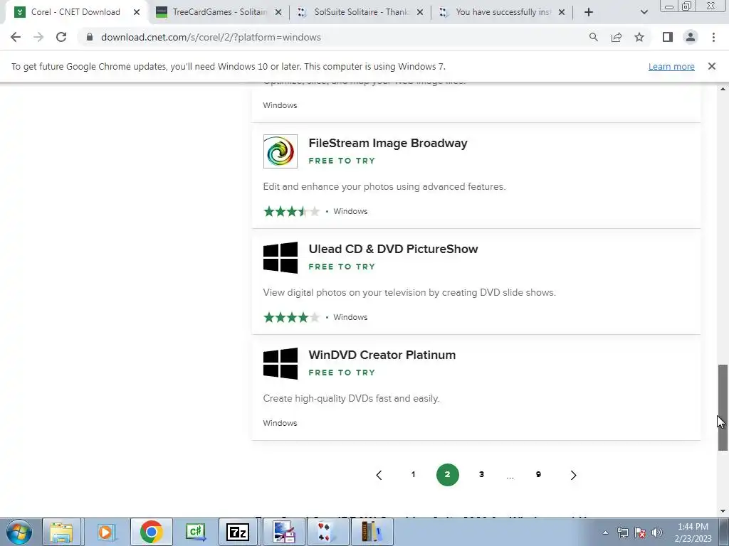The image size is (729, 546).
Task: Go to results page 3
Action: pos(482,474)
